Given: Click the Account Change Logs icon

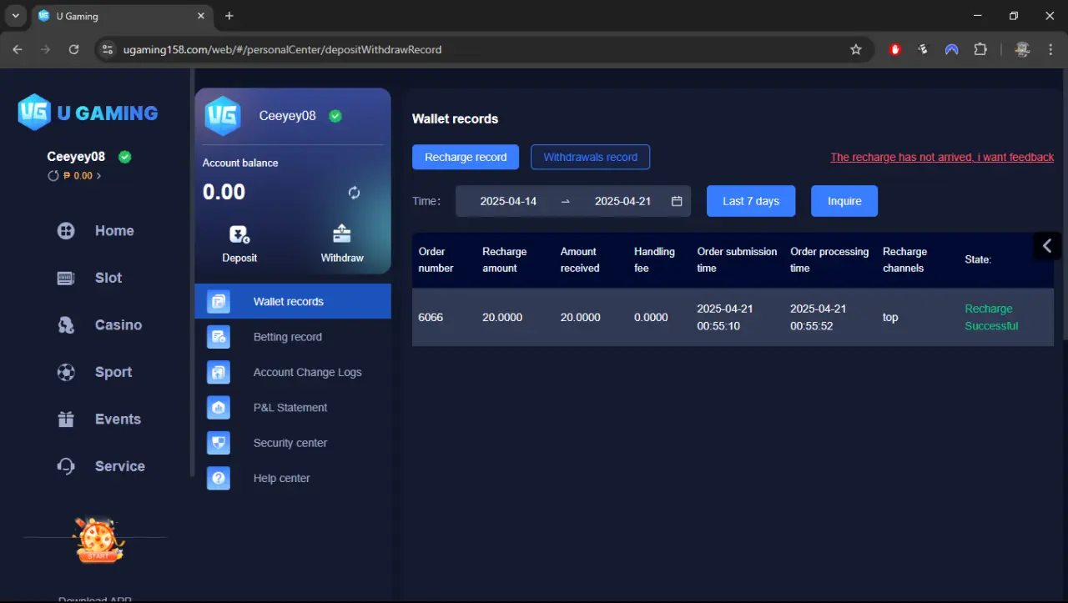Looking at the screenshot, I should [x=219, y=372].
